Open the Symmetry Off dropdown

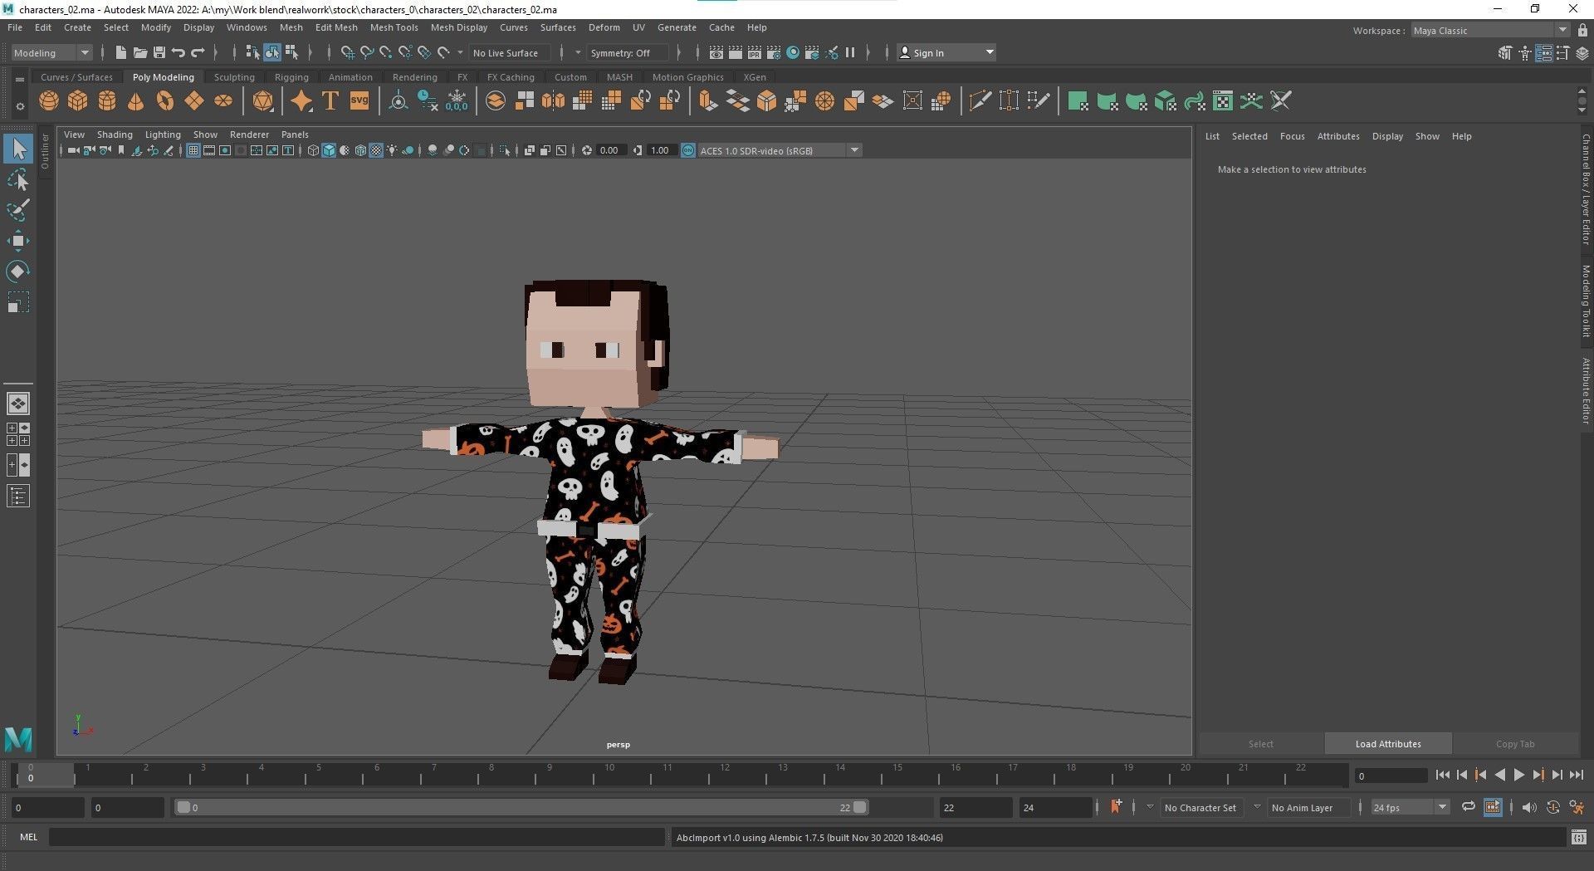(x=627, y=52)
